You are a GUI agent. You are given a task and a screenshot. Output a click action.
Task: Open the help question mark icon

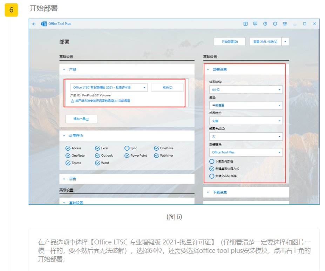pyautogui.click(x=265, y=24)
